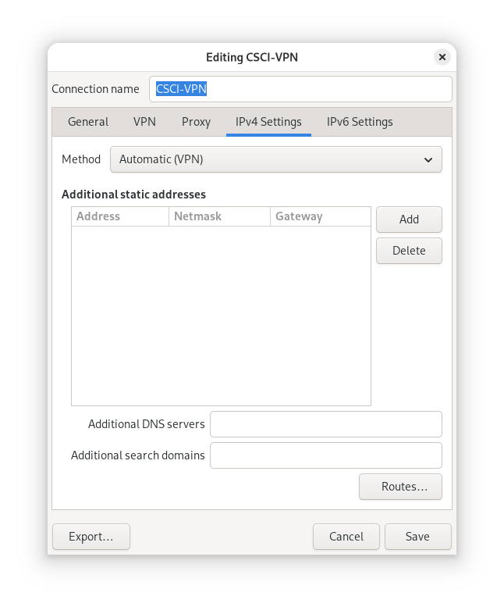Add a new static address
504x607 pixels.
tap(409, 220)
